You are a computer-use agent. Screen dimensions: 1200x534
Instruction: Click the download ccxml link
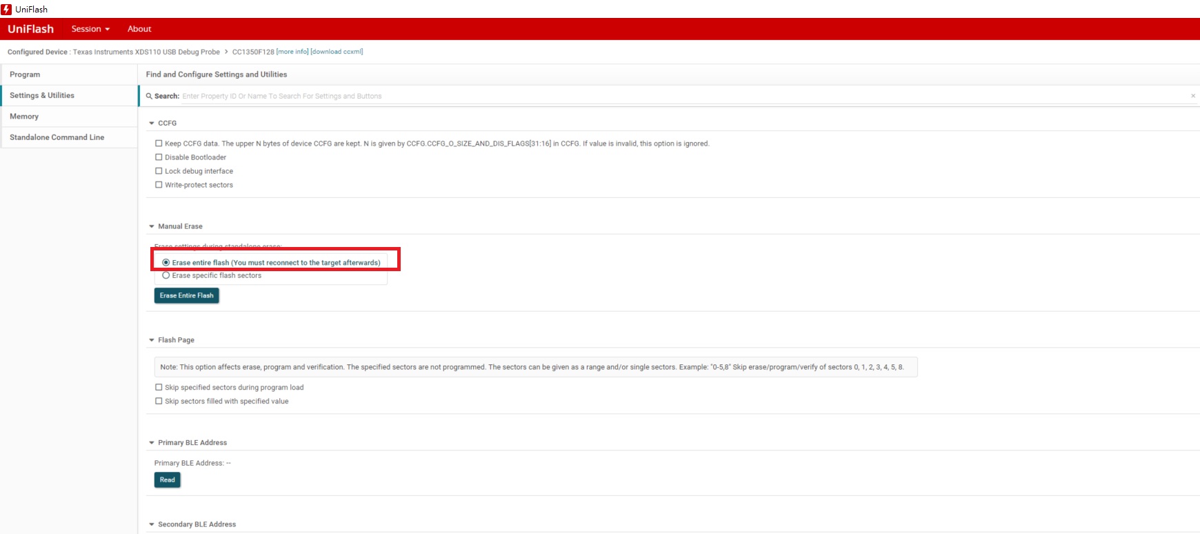click(337, 52)
